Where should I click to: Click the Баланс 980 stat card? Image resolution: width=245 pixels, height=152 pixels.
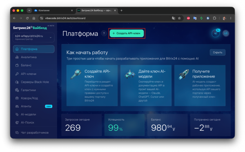pyautogui.click(x=167, y=125)
